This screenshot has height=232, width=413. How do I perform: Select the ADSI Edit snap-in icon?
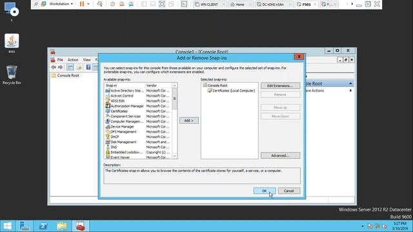[108, 101]
